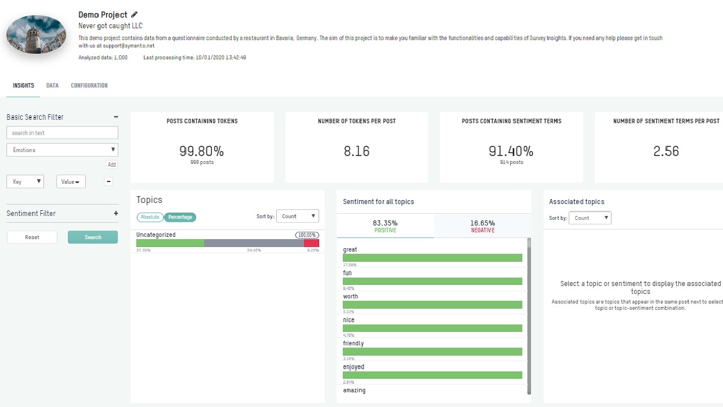Select the 16.65% Negative sentiment tab
The height and width of the screenshot is (407, 723).
point(482,226)
